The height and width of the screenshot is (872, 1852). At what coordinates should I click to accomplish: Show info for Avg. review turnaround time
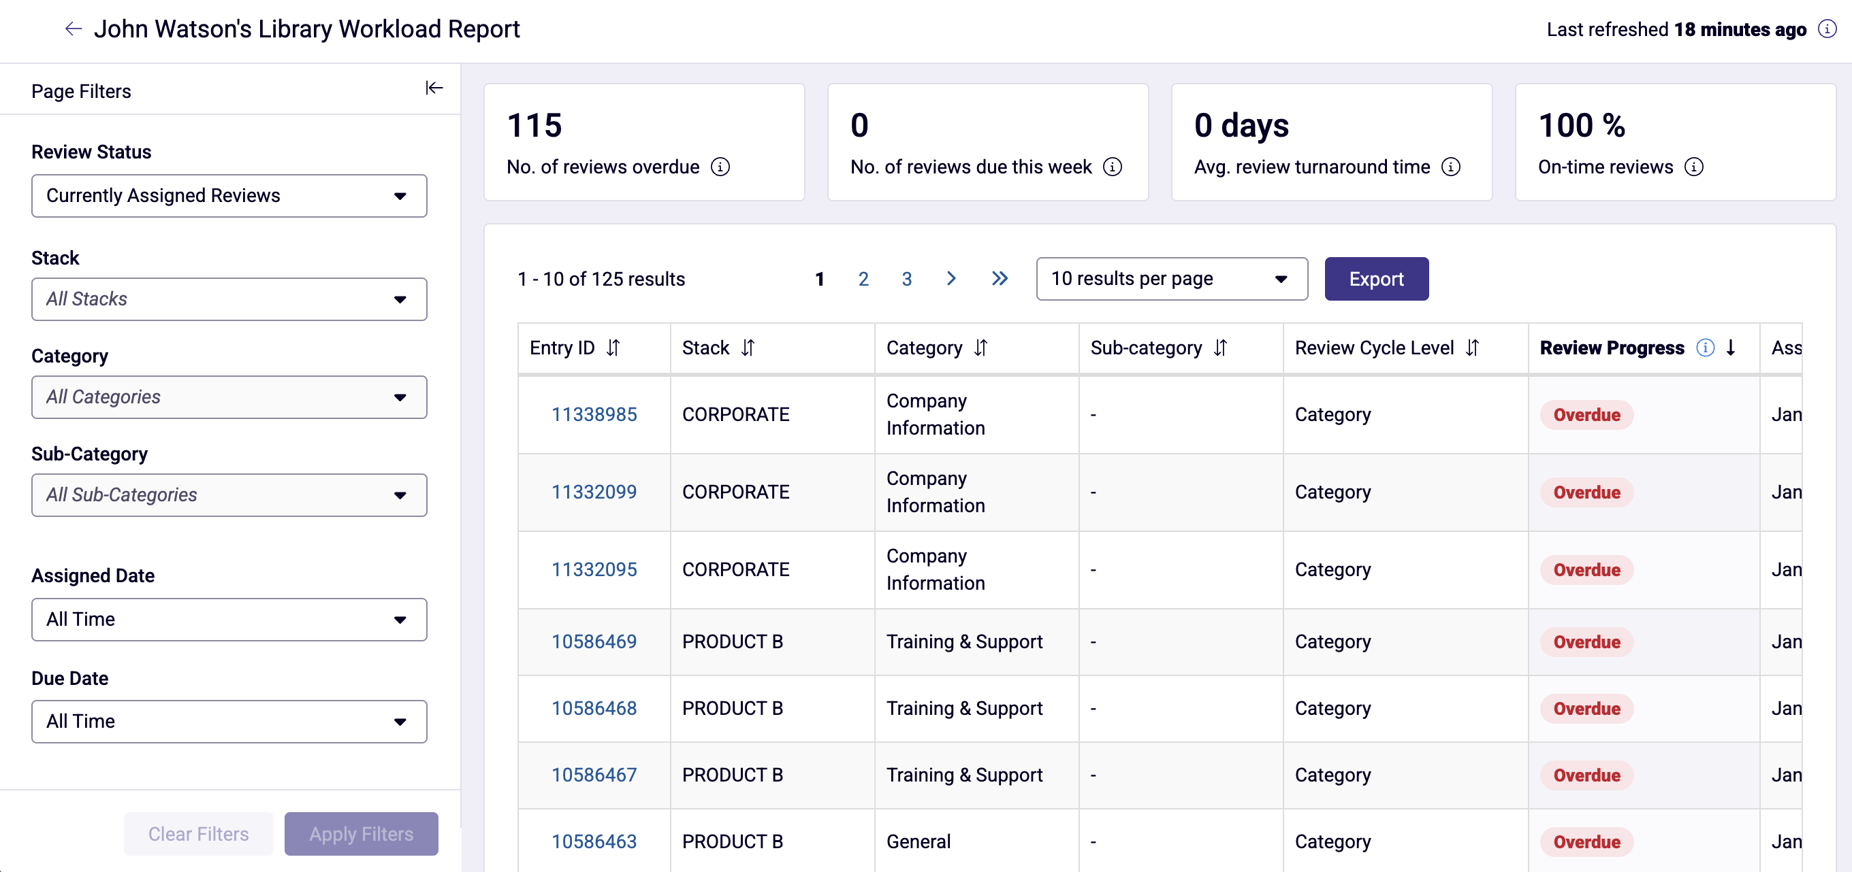point(1451,167)
